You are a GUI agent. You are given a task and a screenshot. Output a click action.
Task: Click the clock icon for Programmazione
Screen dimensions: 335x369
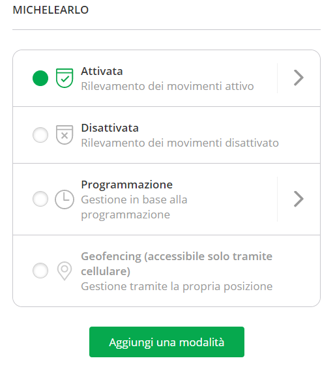click(x=65, y=199)
